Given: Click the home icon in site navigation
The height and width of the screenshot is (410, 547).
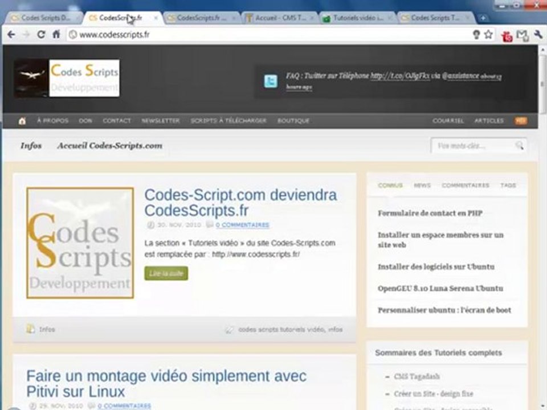Looking at the screenshot, I should (x=22, y=121).
